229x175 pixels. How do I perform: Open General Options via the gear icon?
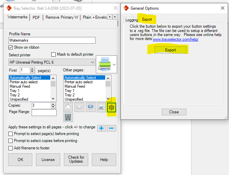tap(112, 107)
